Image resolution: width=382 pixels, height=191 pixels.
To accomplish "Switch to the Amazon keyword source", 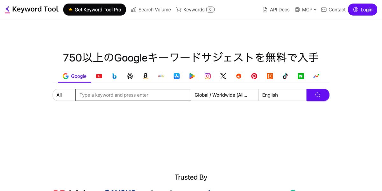I will [x=145, y=76].
